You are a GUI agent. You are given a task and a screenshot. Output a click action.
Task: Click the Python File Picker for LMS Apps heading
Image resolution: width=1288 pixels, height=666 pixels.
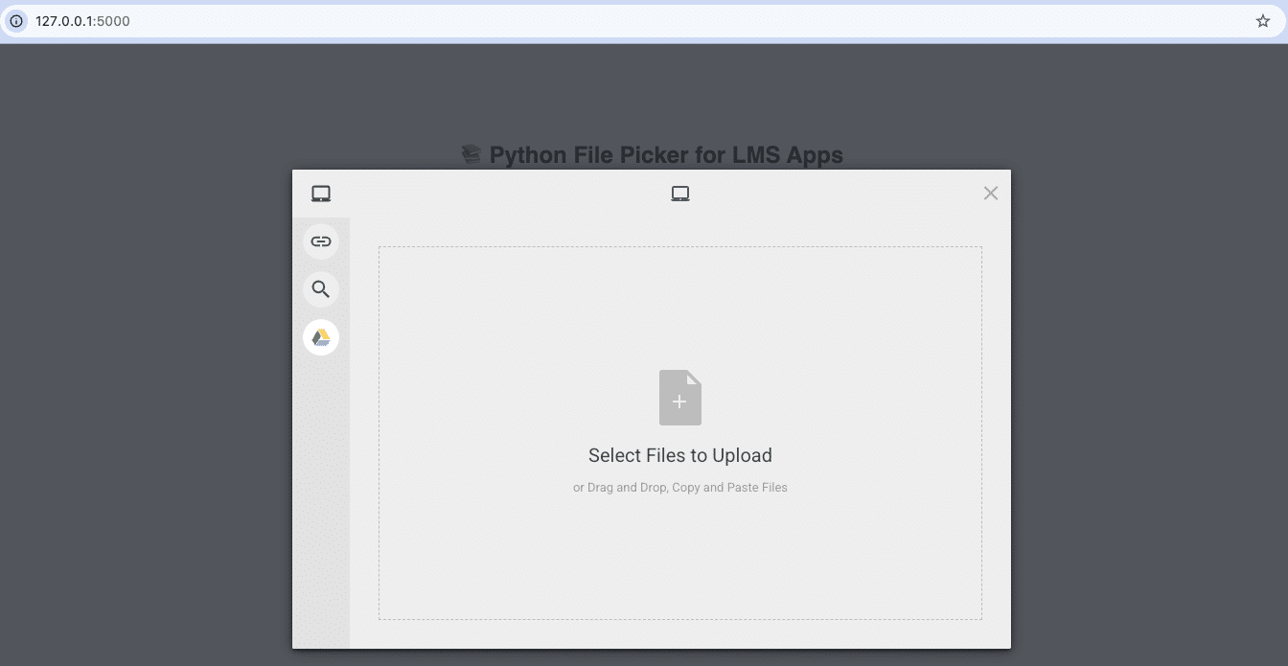pyautogui.click(x=666, y=154)
